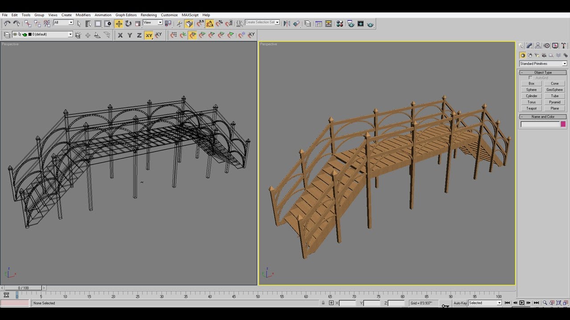This screenshot has height=320, width=570.
Task: Click the Select Object arrow tool
Action: coord(79,24)
